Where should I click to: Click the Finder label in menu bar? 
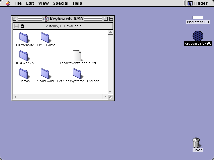(x=201, y=3)
